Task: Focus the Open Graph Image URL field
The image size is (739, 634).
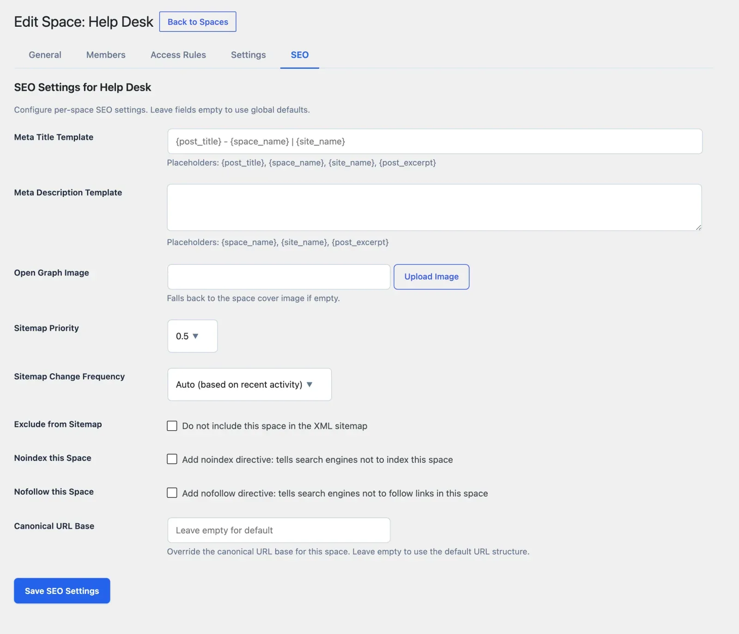Action: click(x=279, y=277)
